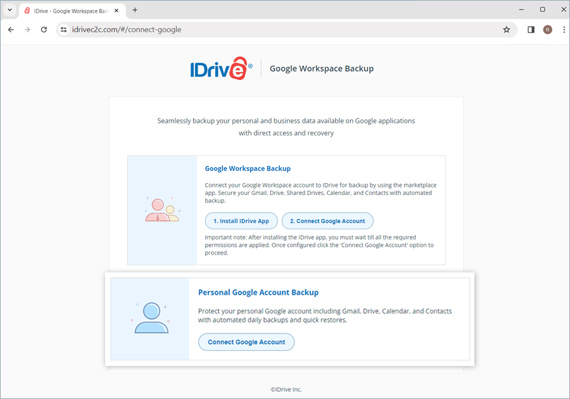Click the browser back arrow

(x=11, y=30)
